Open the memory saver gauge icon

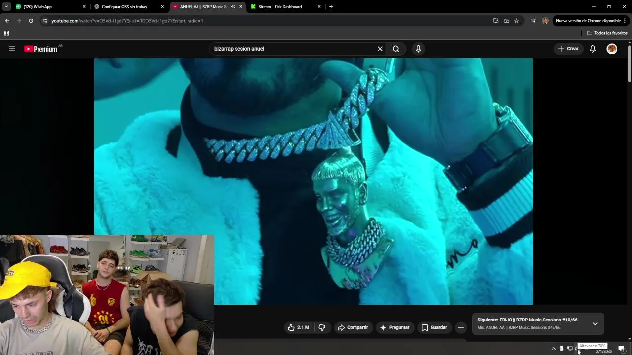click(x=506, y=21)
